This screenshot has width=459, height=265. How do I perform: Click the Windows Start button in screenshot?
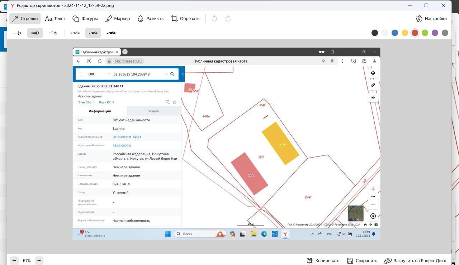(x=167, y=234)
